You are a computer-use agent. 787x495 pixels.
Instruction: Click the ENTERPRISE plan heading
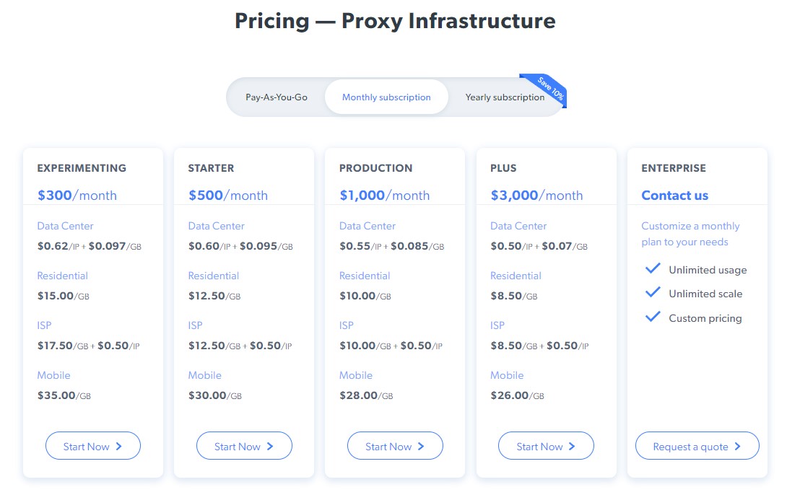[673, 168]
